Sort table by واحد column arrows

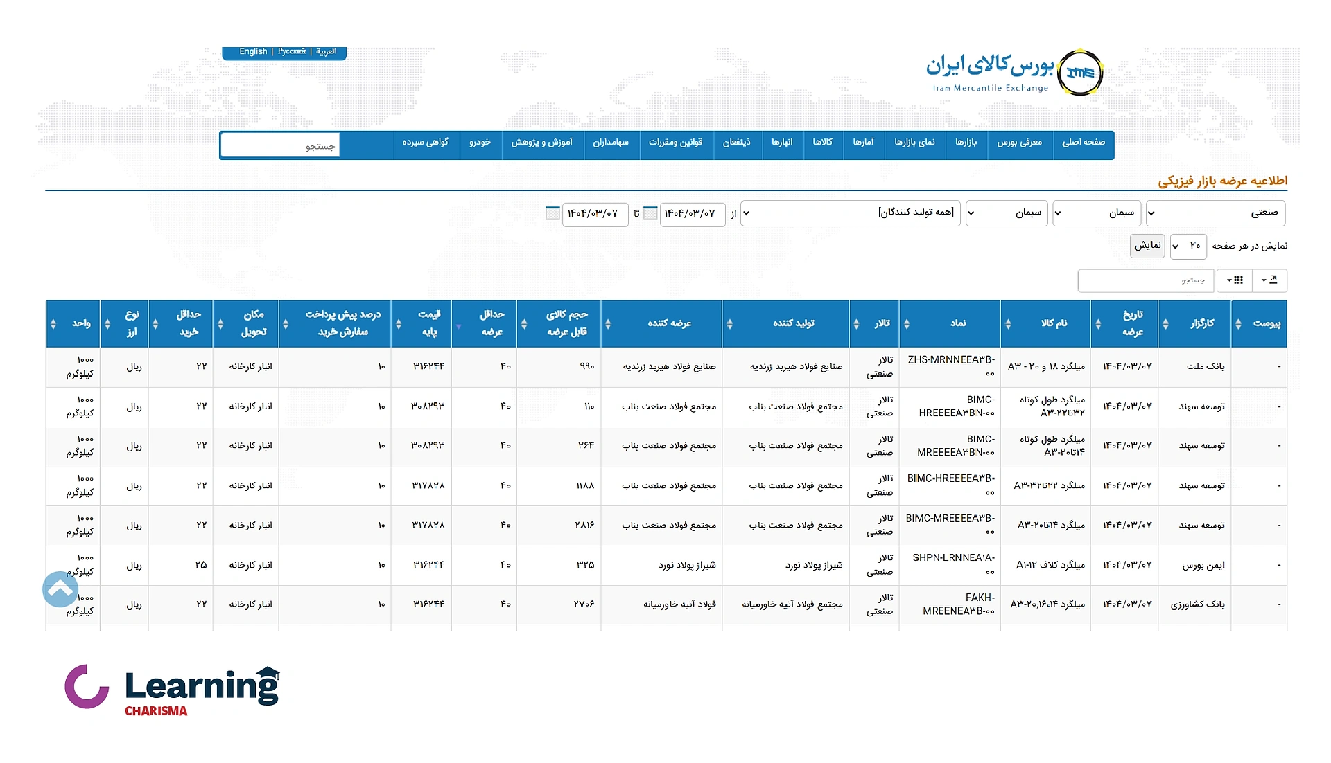point(53,324)
